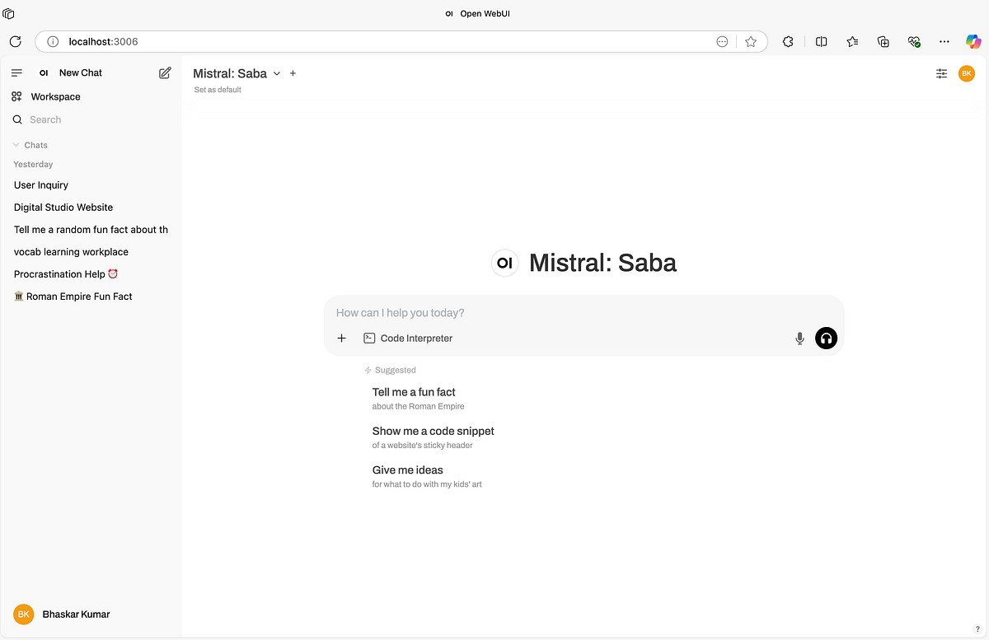The height and width of the screenshot is (640, 989).
Task: Attach a file using the plus icon
Action: coord(341,338)
